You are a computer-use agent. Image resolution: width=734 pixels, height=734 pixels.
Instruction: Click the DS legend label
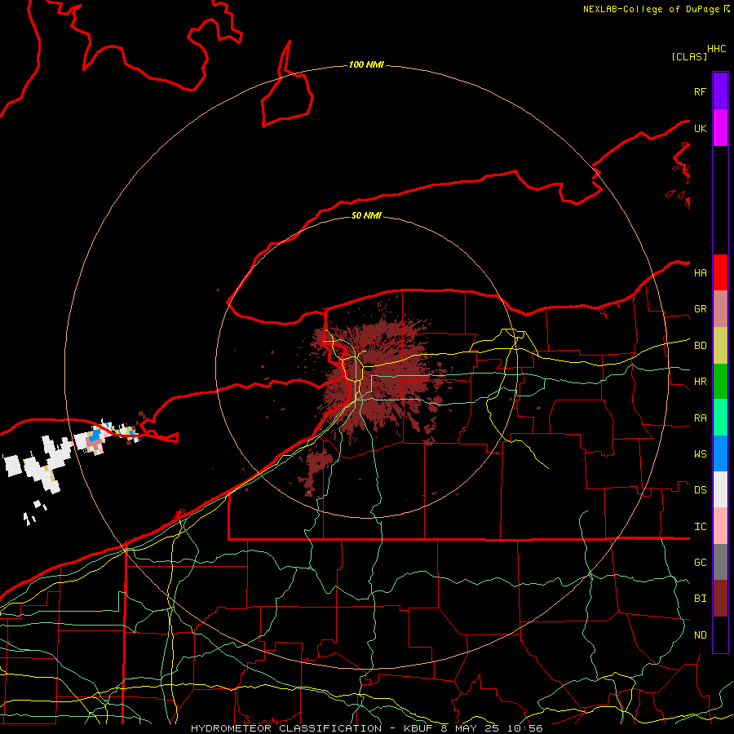pos(700,490)
